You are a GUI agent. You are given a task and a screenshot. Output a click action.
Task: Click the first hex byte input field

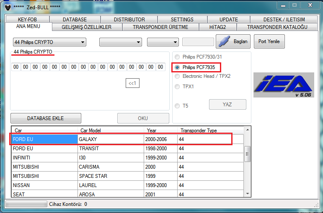16,67
